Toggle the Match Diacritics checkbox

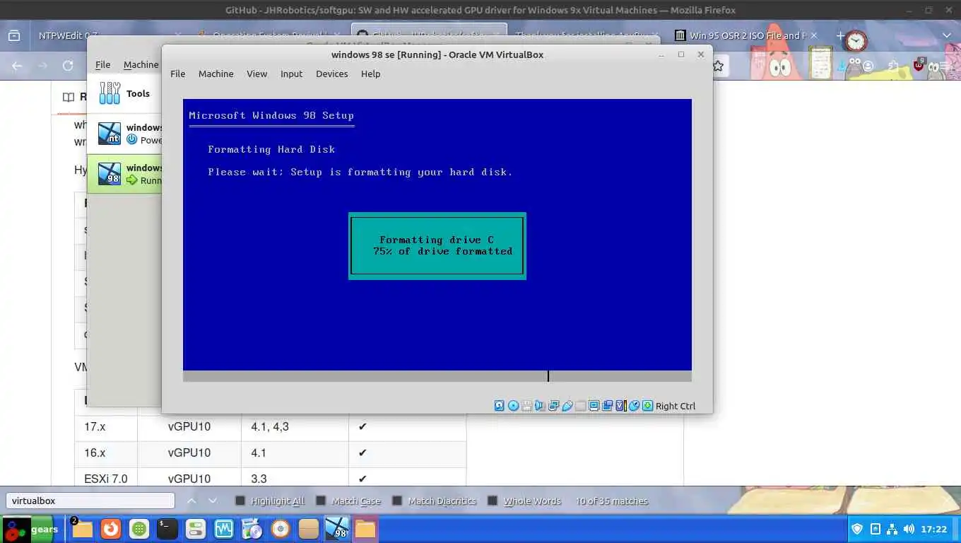397,501
